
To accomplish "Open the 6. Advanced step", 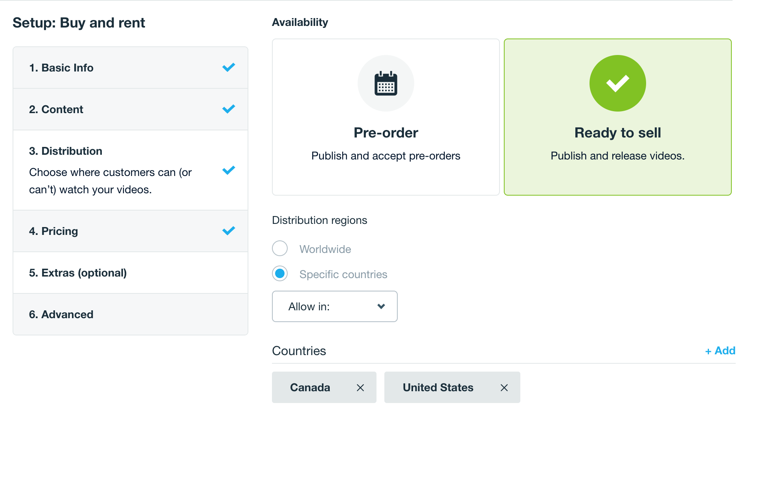I will [61, 314].
